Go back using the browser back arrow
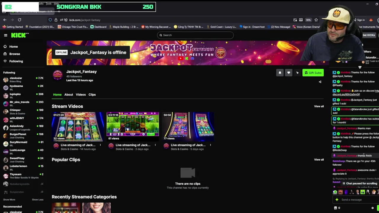The height and width of the screenshot is (213, 379). point(5,20)
